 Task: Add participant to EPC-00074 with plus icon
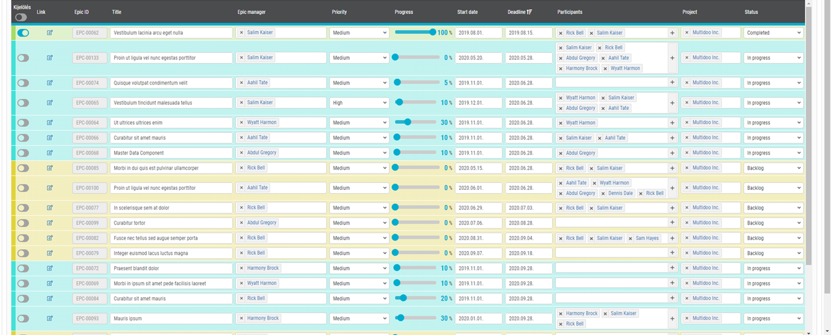coord(672,83)
